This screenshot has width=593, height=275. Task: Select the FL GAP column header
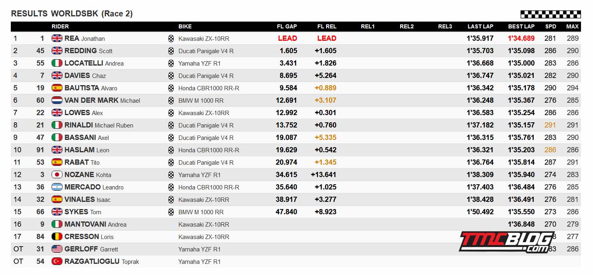tap(287, 26)
